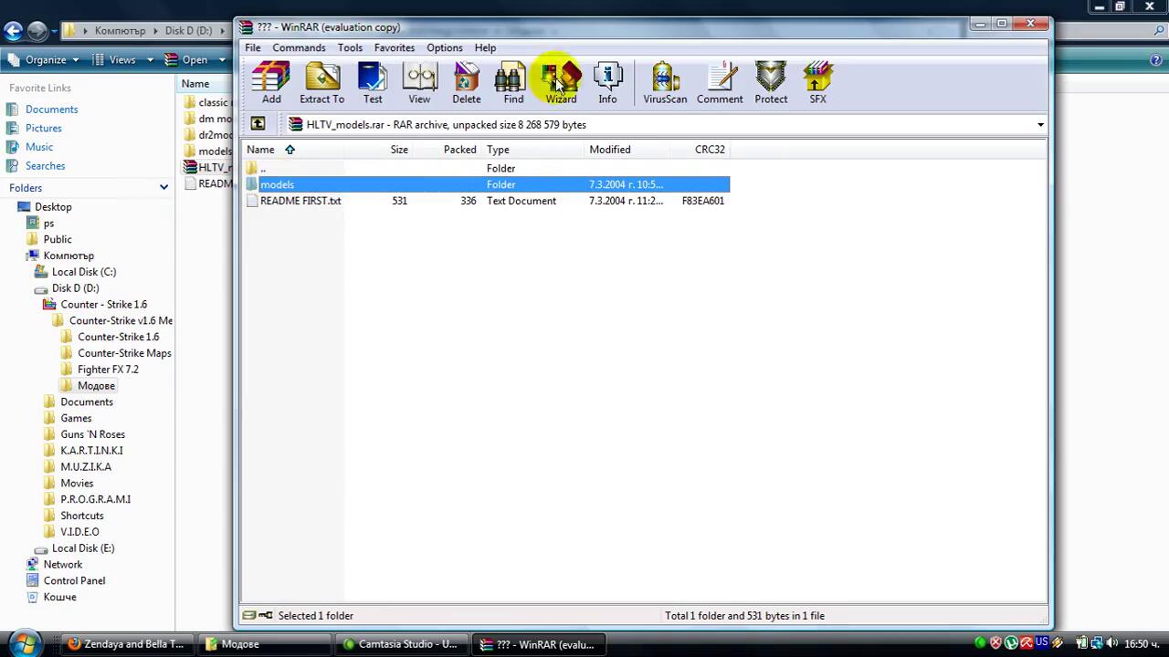This screenshot has height=657, width=1169.
Task: Click the Add archive toolbar icon
Action: coord(271,82)
